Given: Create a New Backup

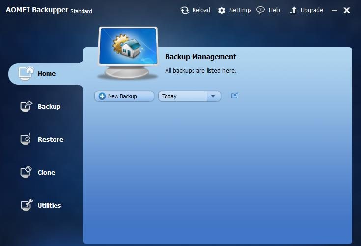Looking at the screenshot, I should [x=124, y=96].
